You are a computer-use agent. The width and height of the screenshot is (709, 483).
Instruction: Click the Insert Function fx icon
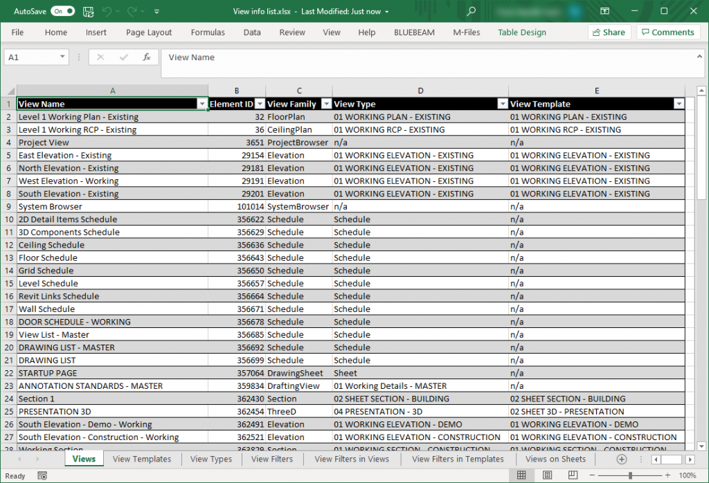(x=147, y=57)
